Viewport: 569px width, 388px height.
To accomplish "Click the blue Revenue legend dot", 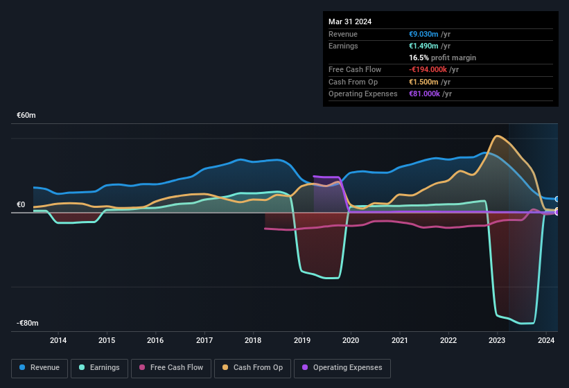I will (23, 368).
